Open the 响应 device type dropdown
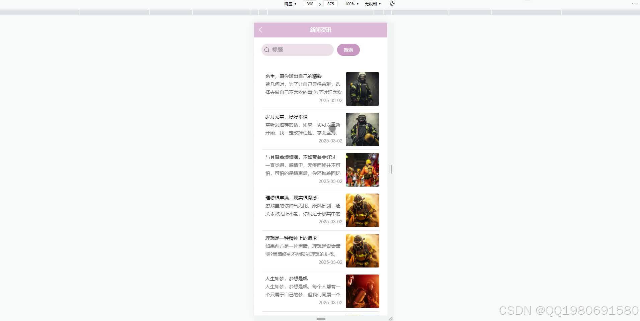 (289, 4)
